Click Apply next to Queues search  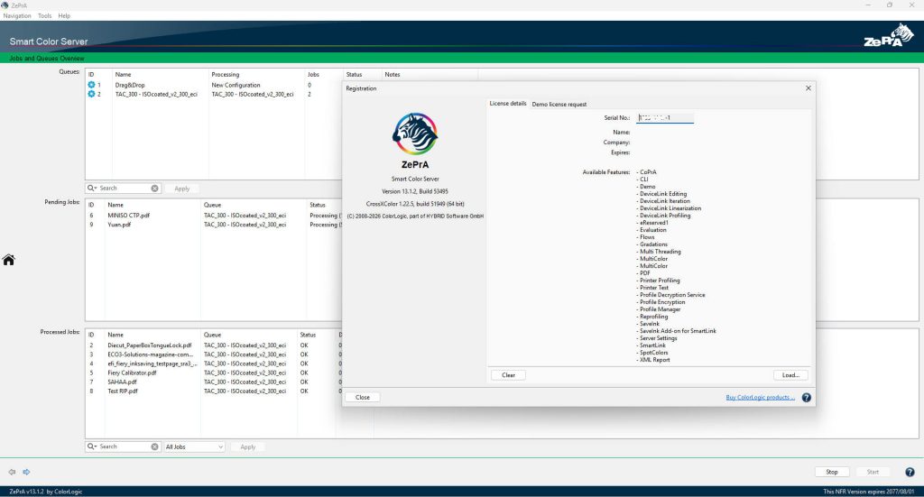click(x=181, y=189)
